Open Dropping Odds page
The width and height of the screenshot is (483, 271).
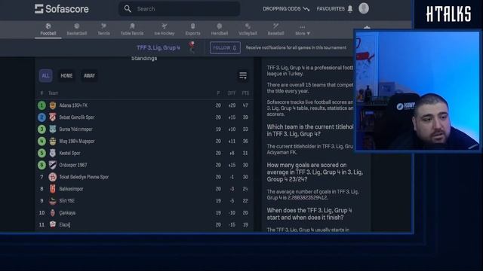click(x=286, y=9)
